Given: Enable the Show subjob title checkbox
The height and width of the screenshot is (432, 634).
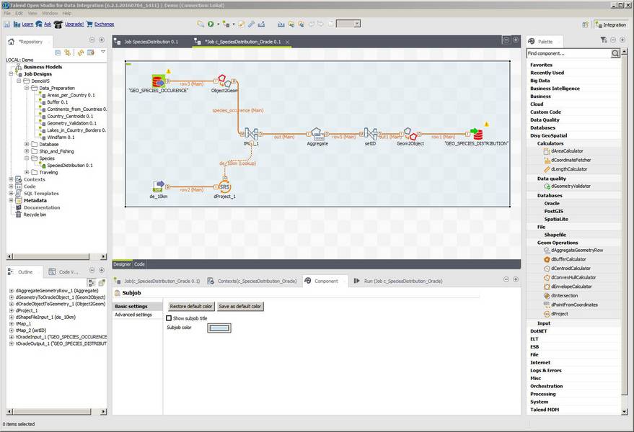Looking at the screenshot, I should click(x=169, y=318).
